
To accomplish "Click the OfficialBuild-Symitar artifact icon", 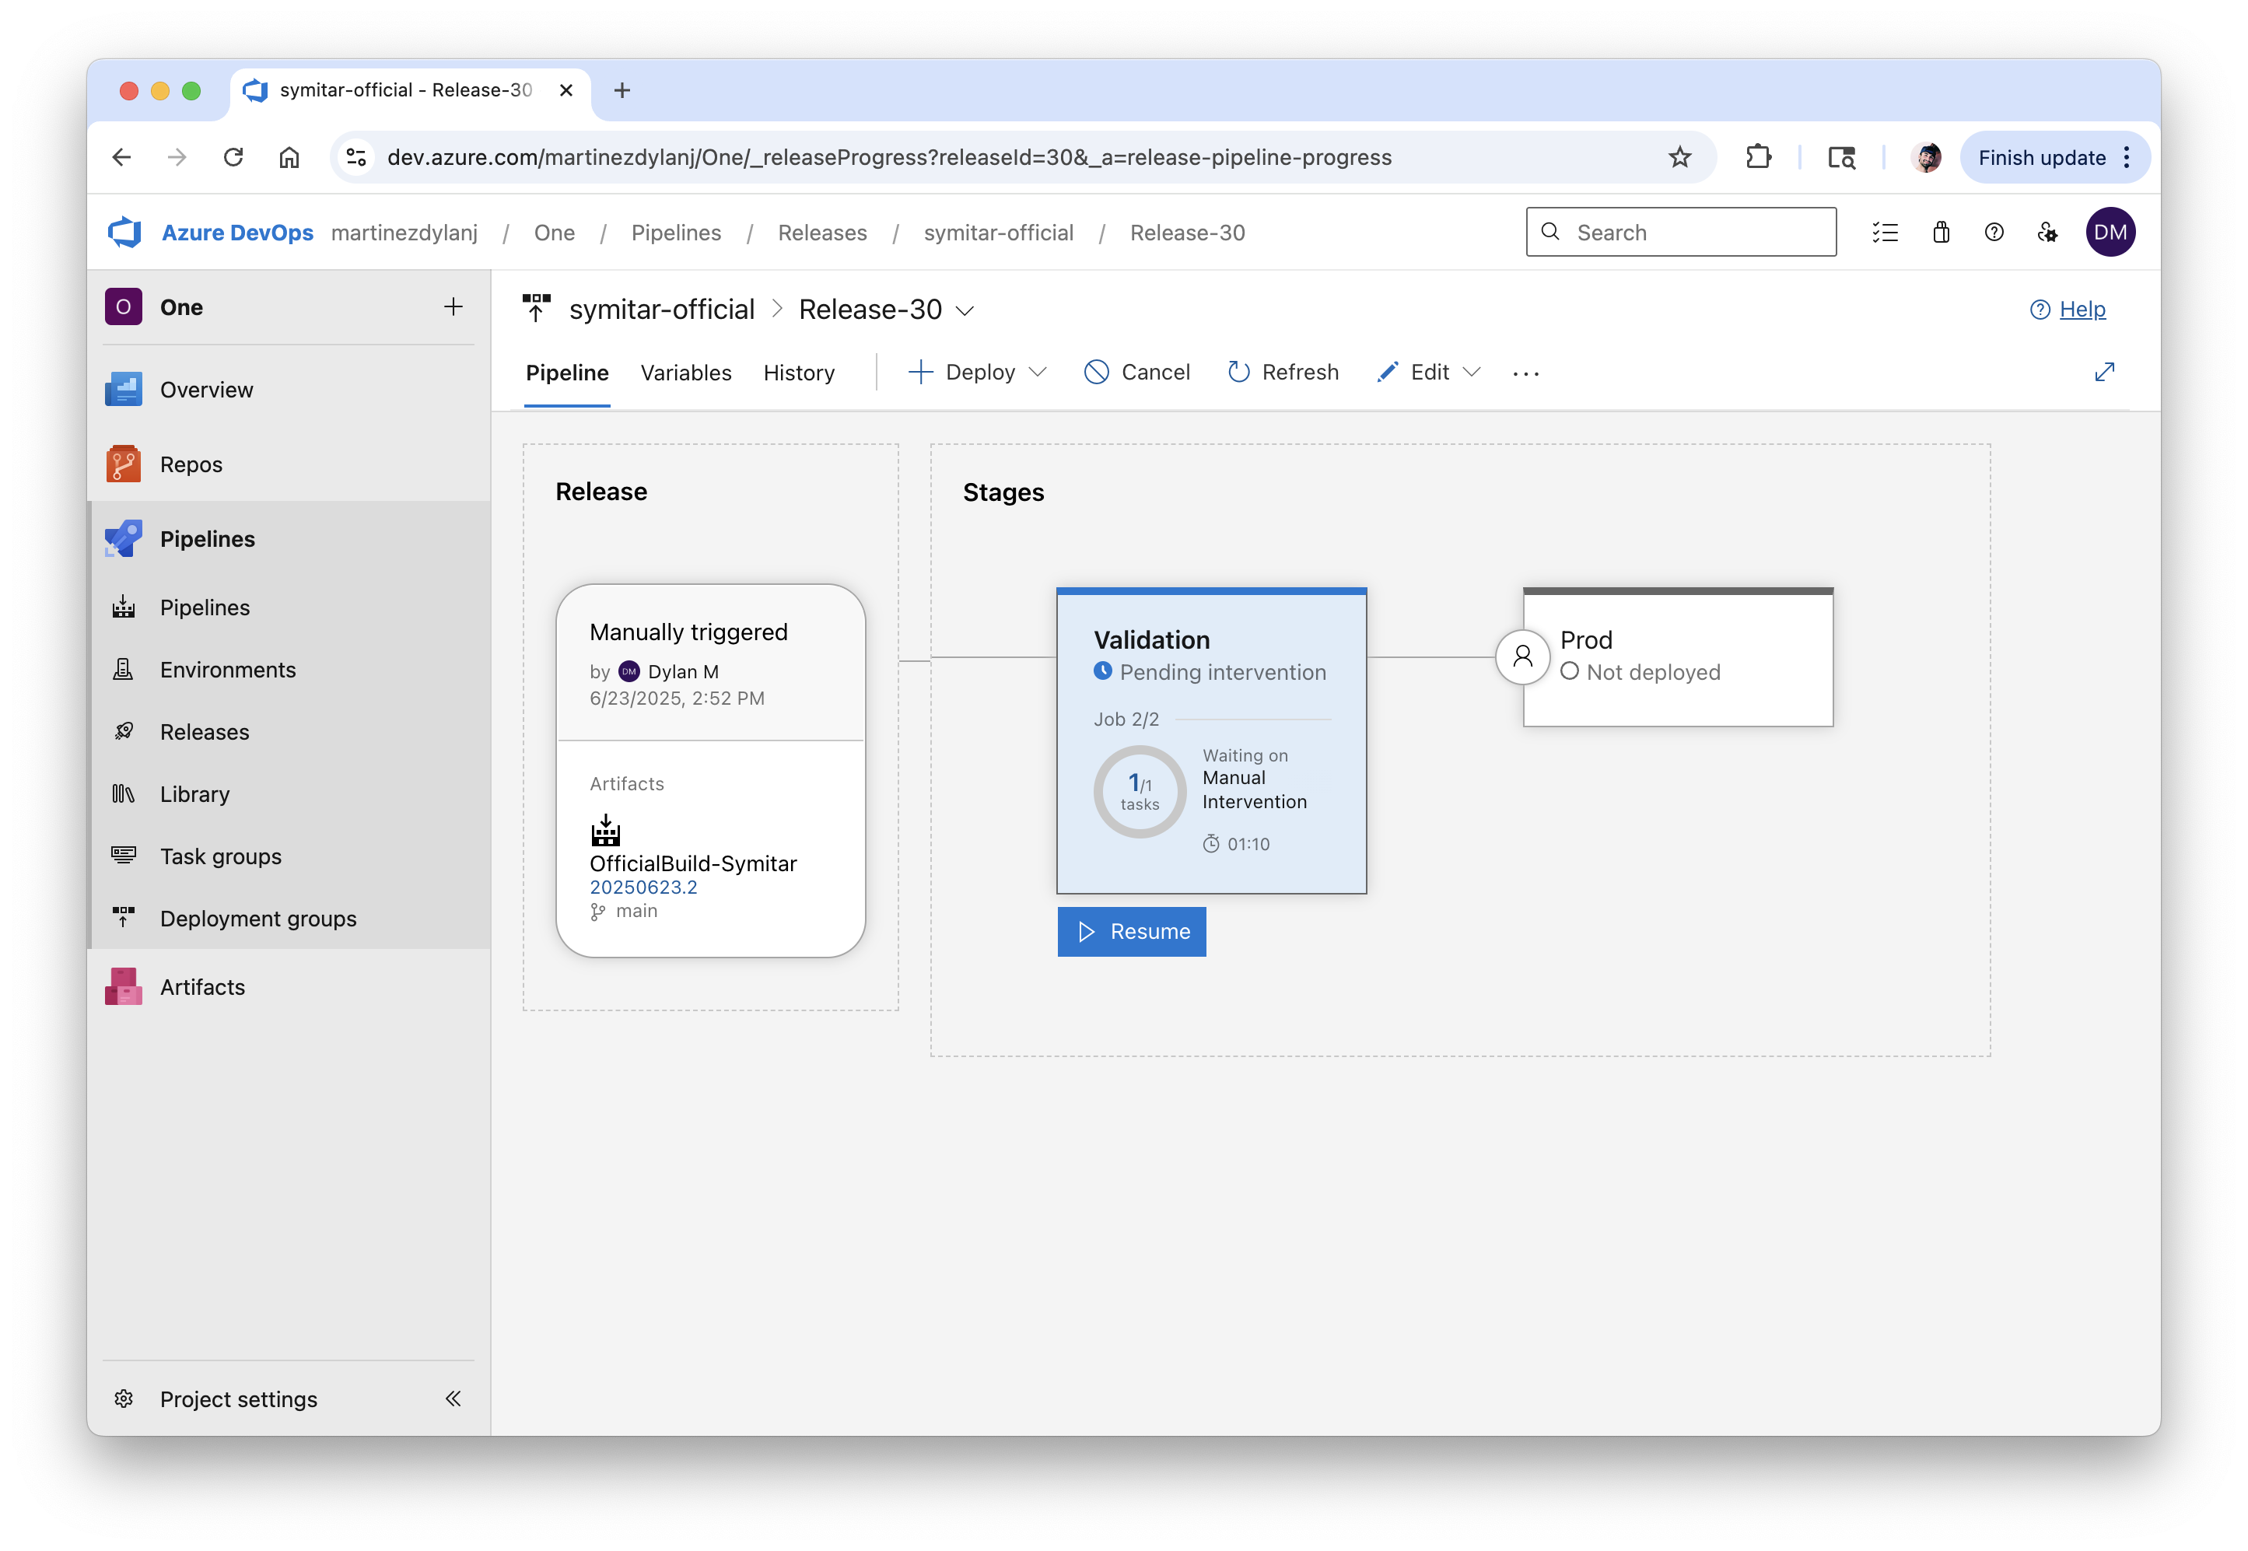I will coord(605,831).
